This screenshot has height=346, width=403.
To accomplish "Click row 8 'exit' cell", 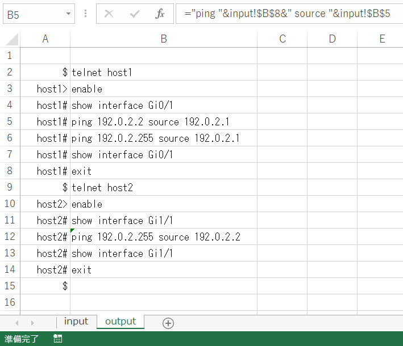I will (164, 171).
